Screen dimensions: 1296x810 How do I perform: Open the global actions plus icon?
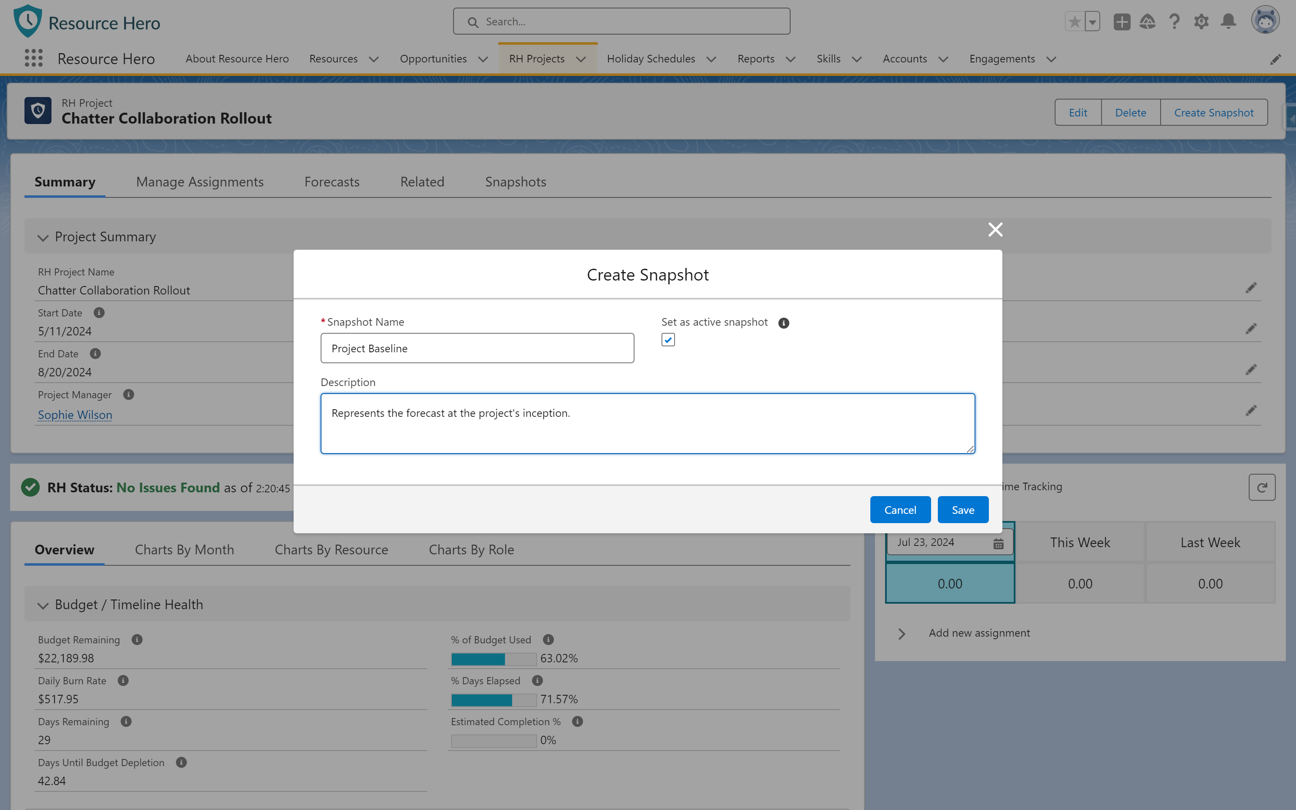tap(1121, 22)
